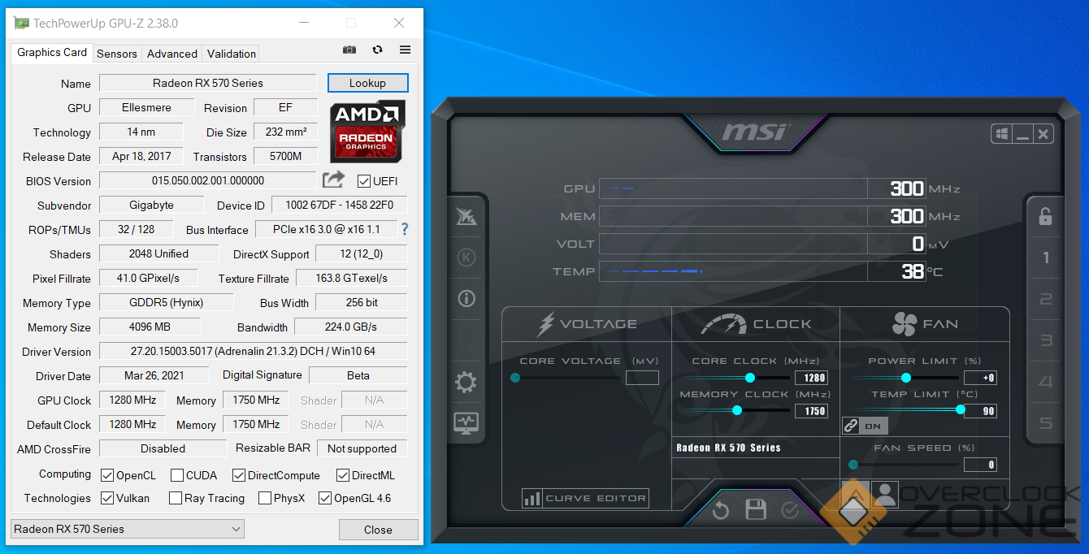Launch the Kombustor K icon

click(466, 258)
